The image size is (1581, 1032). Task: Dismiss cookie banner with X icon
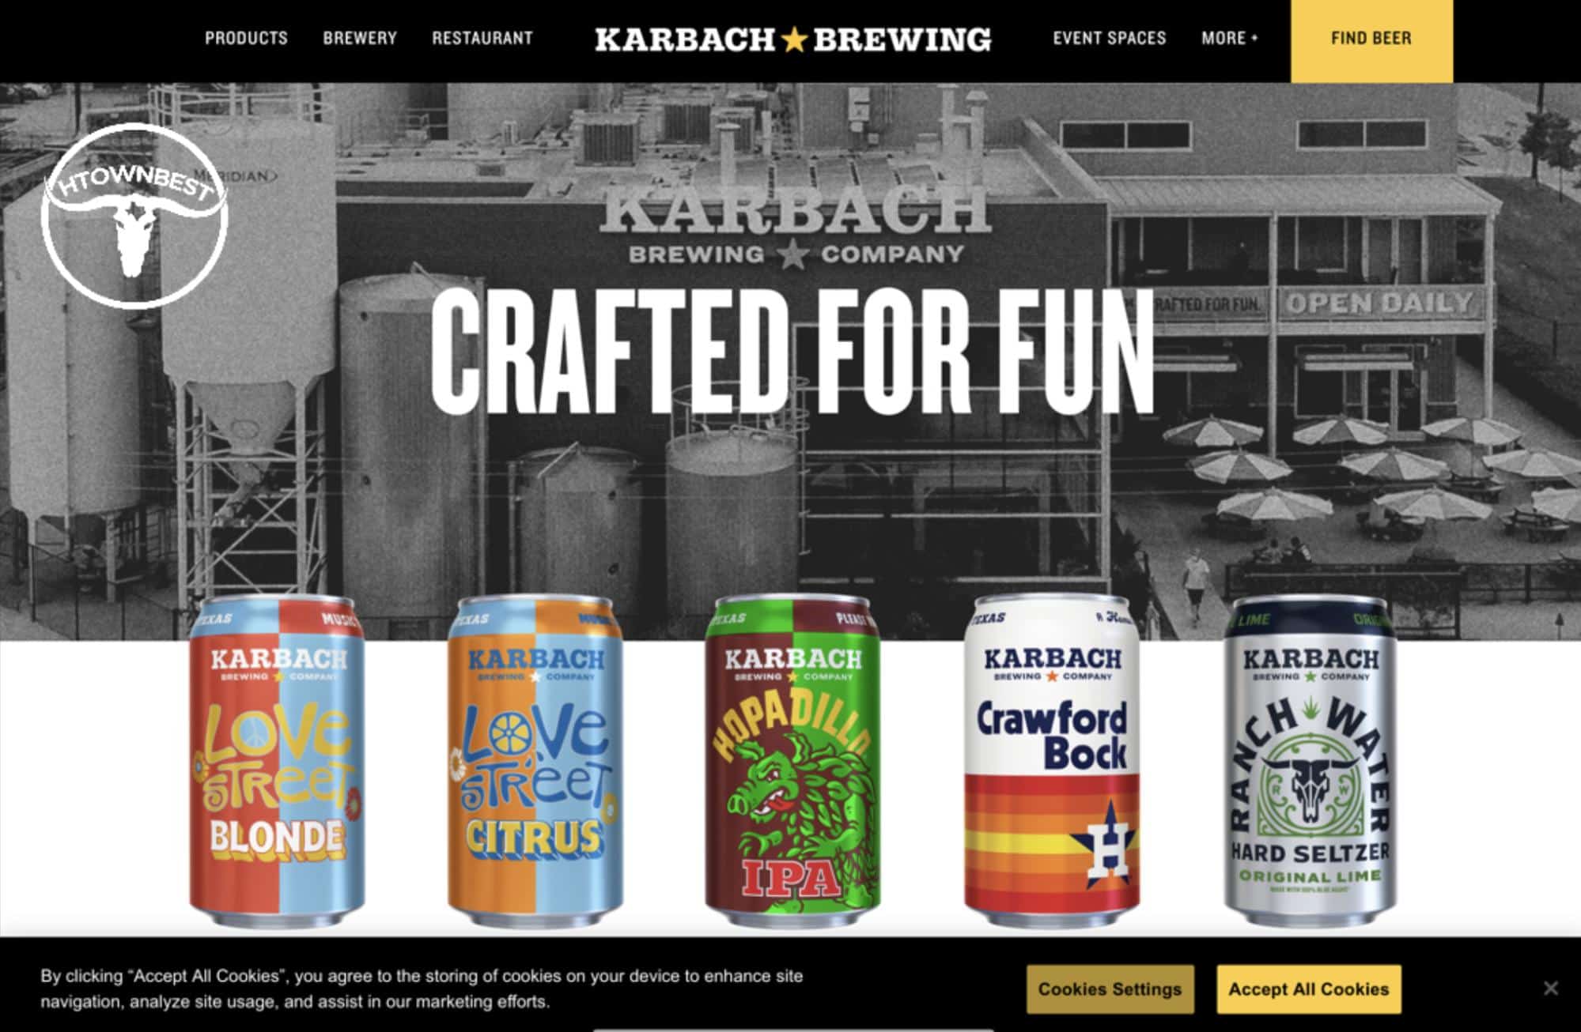1550,988
